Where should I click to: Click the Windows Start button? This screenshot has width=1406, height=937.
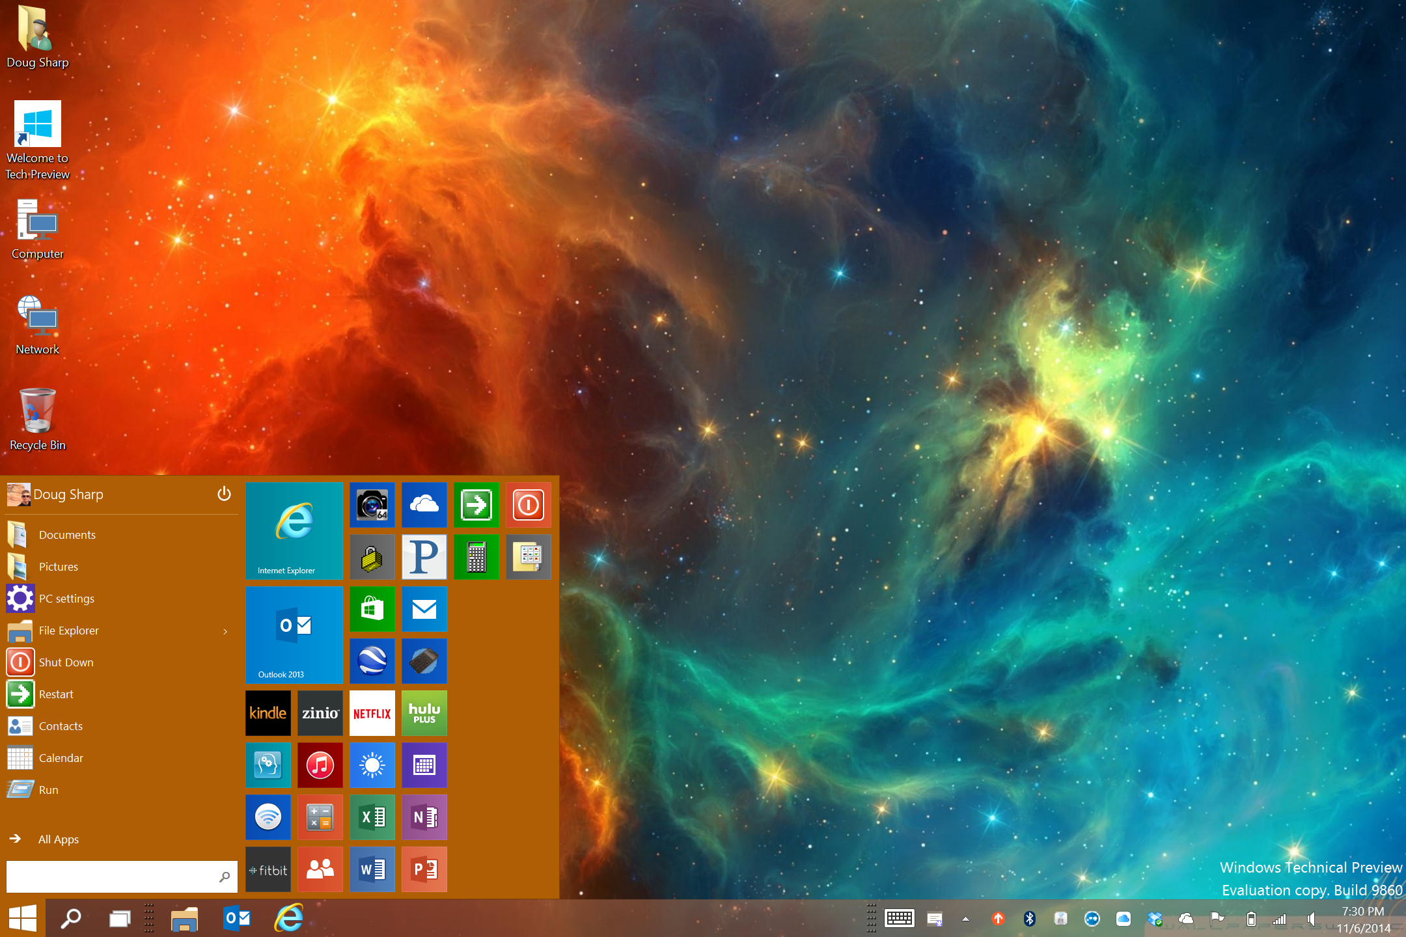(x=23, y=918)
